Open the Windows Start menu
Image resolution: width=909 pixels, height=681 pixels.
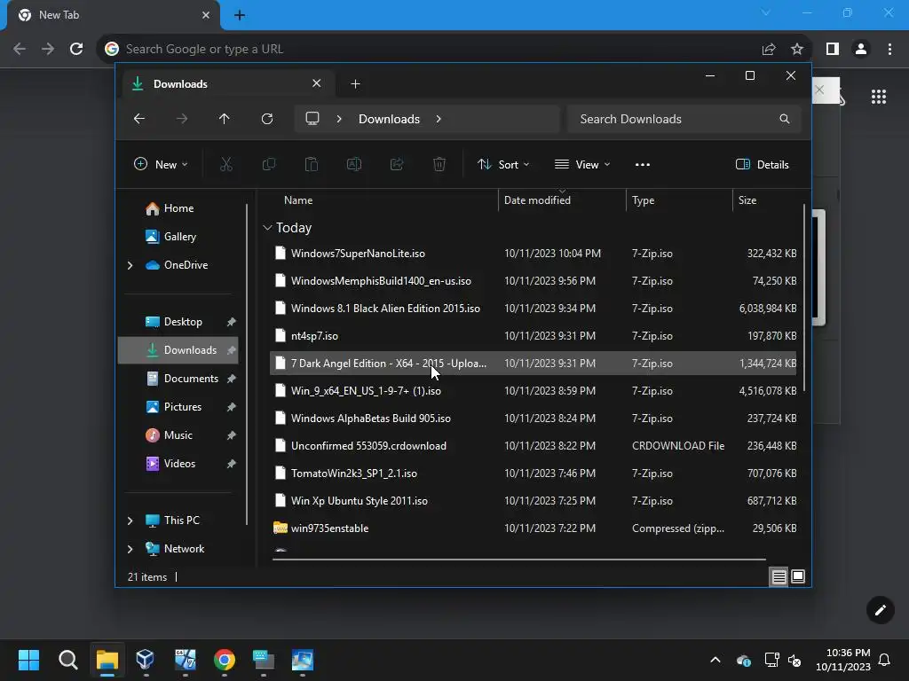click(28, 660)
